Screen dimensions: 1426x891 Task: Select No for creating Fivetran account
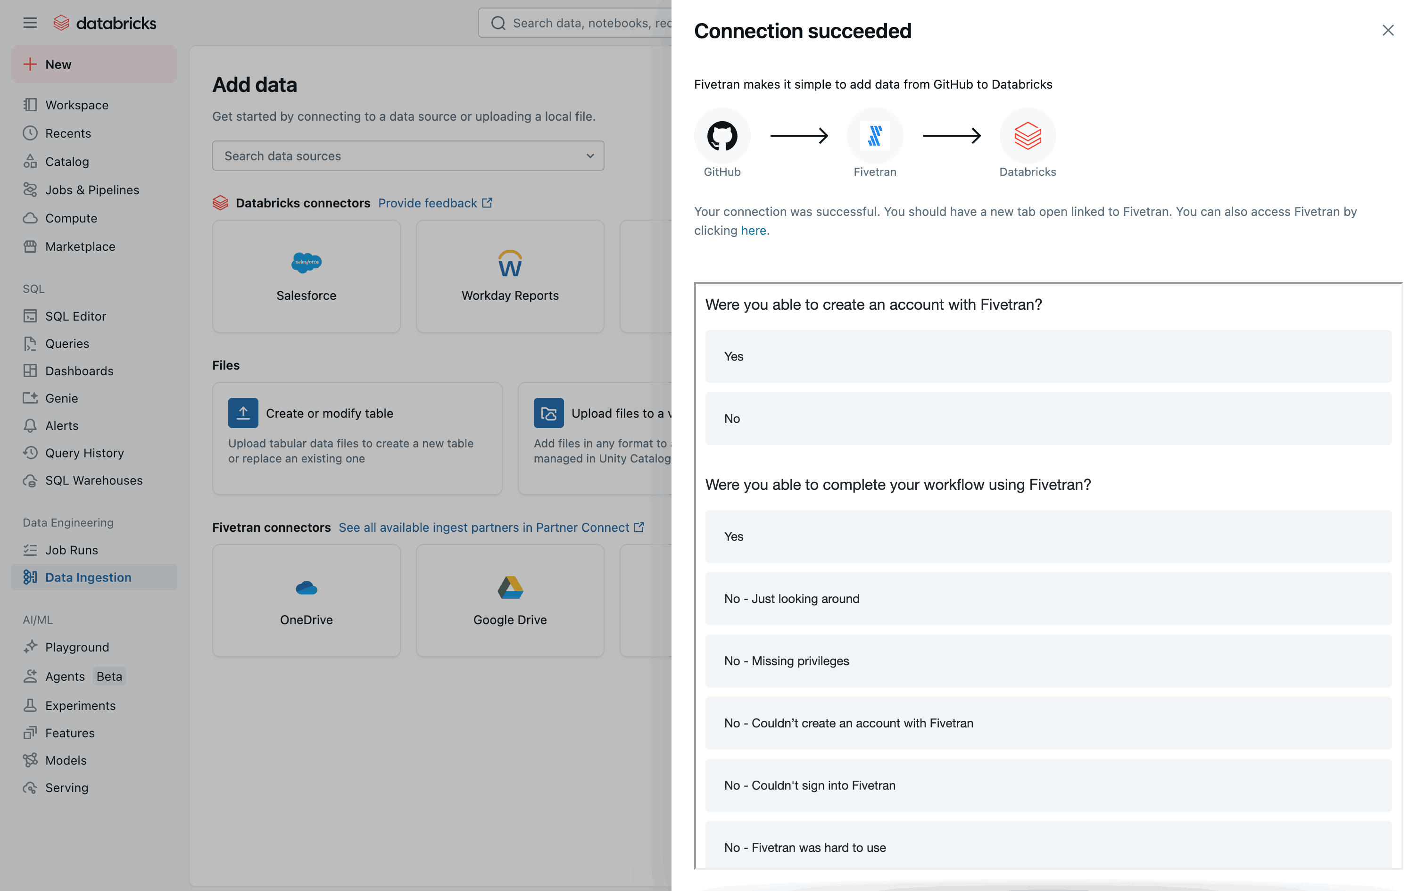(1048, 419)
